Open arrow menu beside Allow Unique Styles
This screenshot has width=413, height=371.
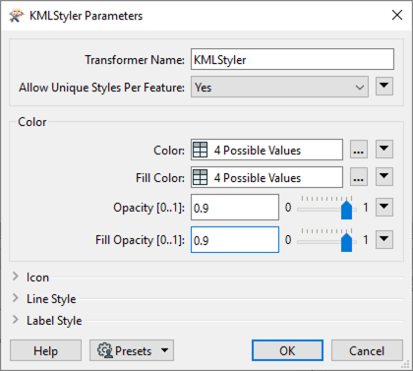click(x=384, y=86)
